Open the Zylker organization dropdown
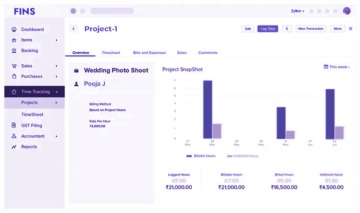 pyautogui.click(x=297, y=11)
